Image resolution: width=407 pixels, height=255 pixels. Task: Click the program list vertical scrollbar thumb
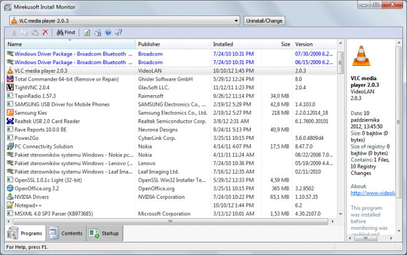(341, 62)
